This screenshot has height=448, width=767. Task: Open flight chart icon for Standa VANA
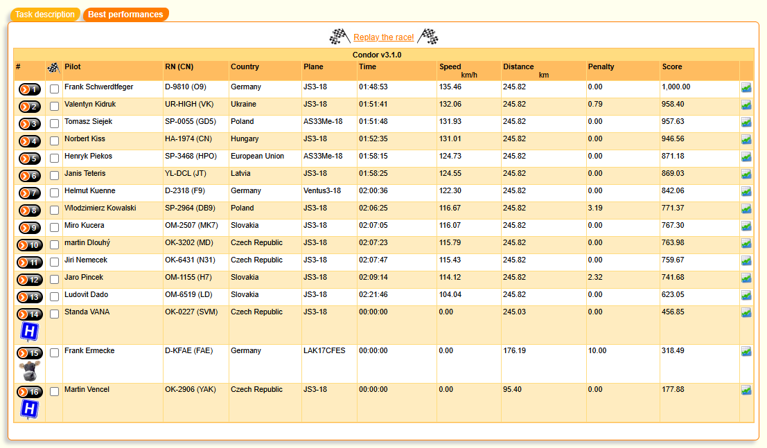click(746, 312)
